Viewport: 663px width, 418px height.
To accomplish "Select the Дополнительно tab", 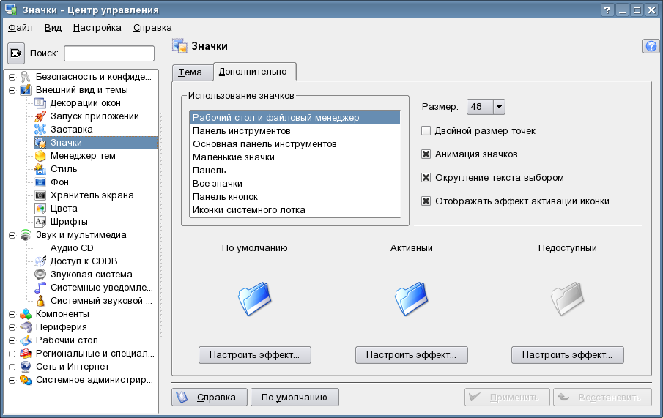I will [254, 72].
